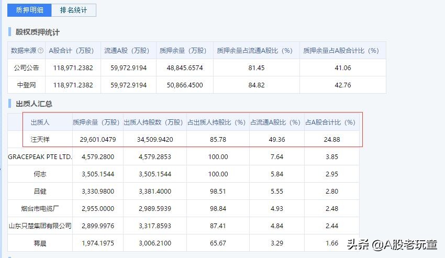This screenshot has height=258, width=445.
Task: Click the 占流通A股比（%） column header
Action: point(276,122)
